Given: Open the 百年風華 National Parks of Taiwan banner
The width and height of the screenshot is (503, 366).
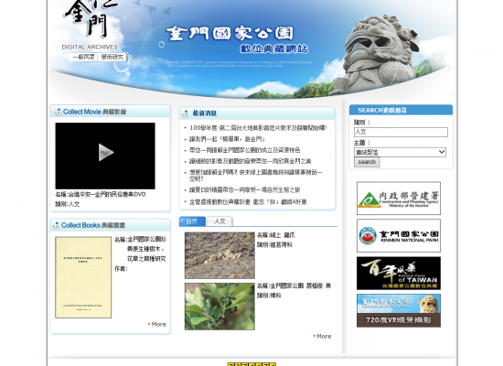Looking at the screenshot, I should tap(399, 274).
